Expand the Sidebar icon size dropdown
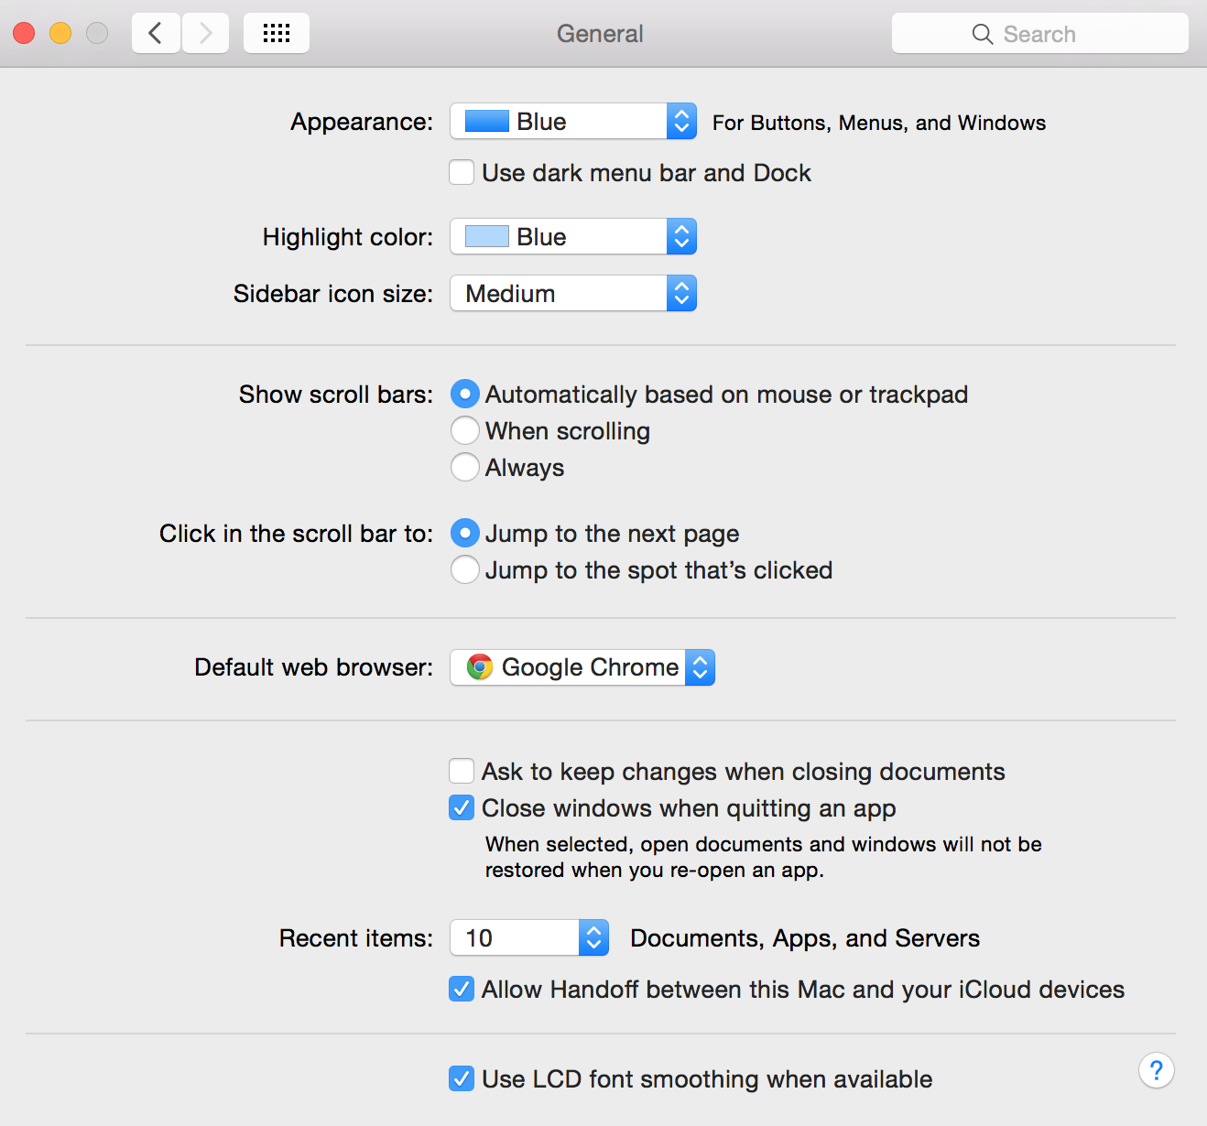The width and height of the screenshot is (1207, 1126). pyautogui.click(x=573, y=294)
